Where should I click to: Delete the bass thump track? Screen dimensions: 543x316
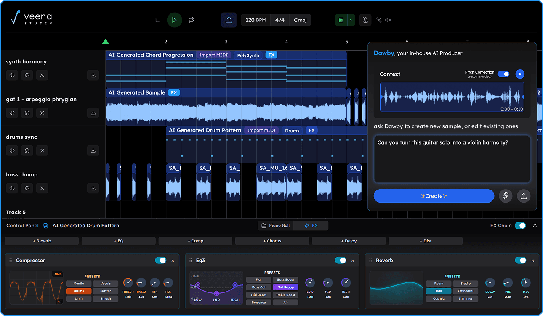click(42, 188)
